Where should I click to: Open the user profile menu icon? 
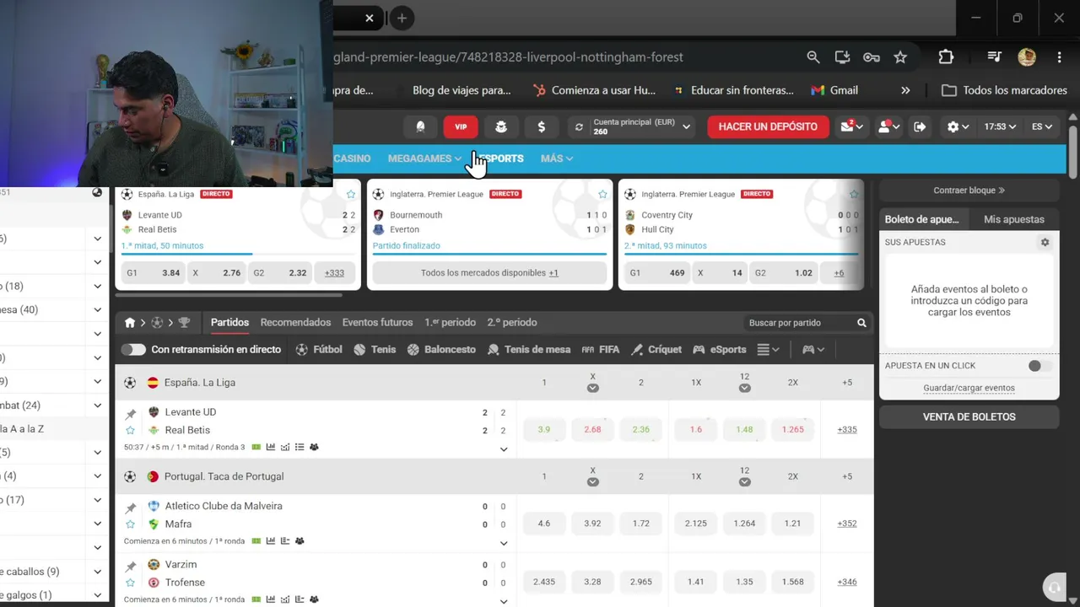click(x=888, y=126)
